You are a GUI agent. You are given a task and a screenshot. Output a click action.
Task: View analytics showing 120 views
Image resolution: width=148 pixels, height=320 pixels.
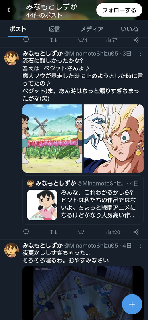113,232
